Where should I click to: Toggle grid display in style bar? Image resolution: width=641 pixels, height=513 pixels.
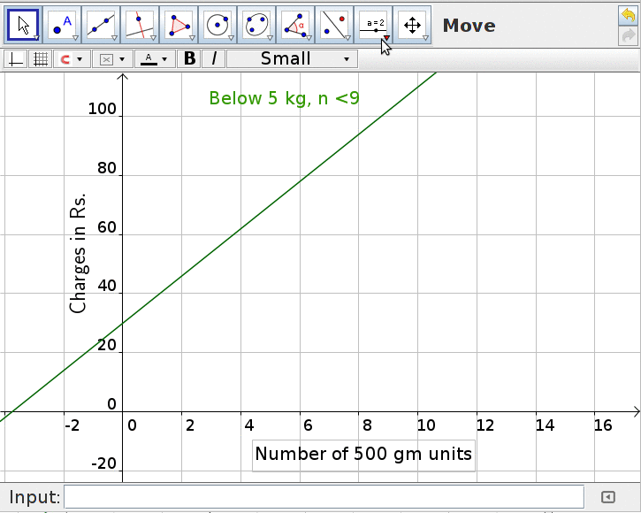tap(40, 59)
